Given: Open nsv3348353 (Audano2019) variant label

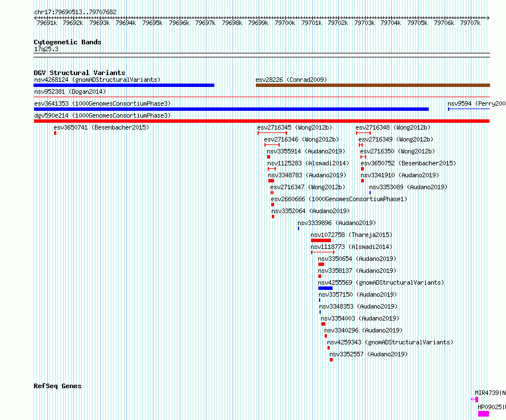Looking at the screenshot, I should point(359,306).
